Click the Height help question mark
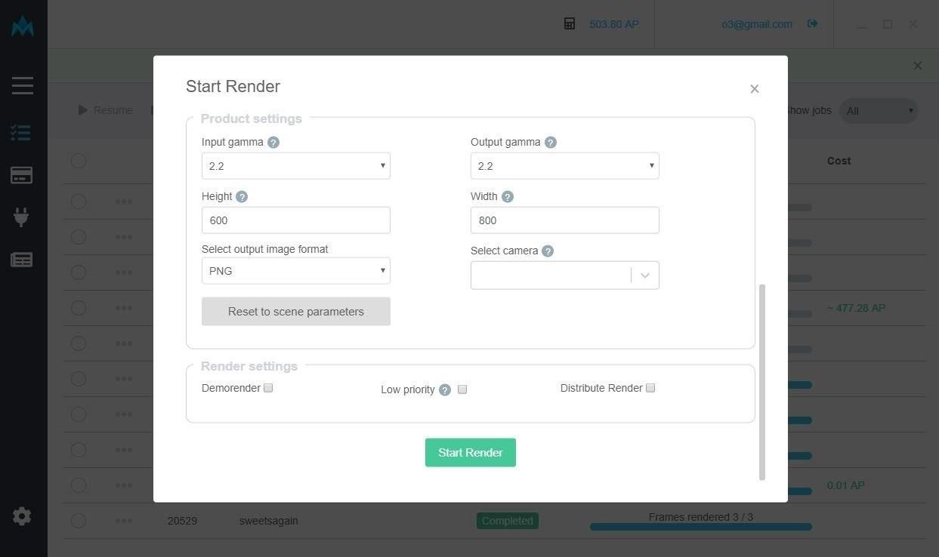The width and height of the screenshot is (939, 557). pos(242,197)
